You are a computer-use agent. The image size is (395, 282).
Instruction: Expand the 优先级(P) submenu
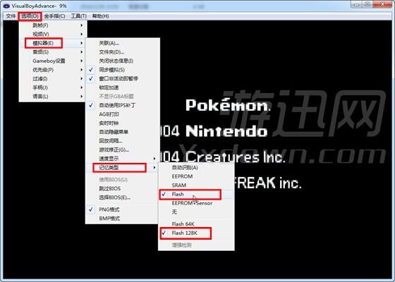53,70
